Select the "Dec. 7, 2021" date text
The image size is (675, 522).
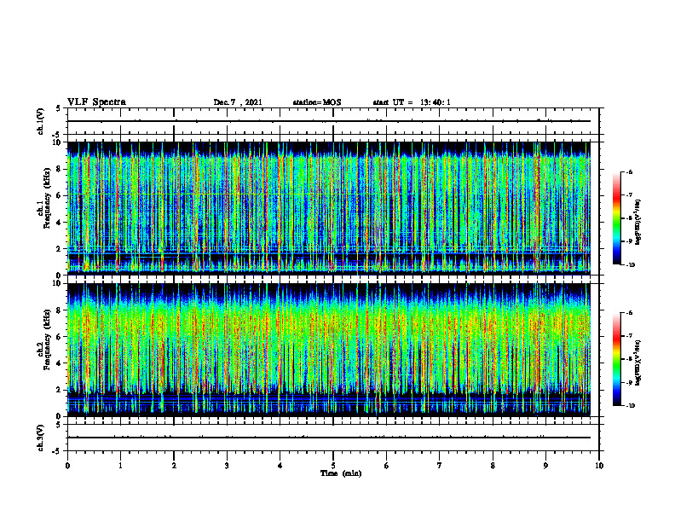click(238, 102)
